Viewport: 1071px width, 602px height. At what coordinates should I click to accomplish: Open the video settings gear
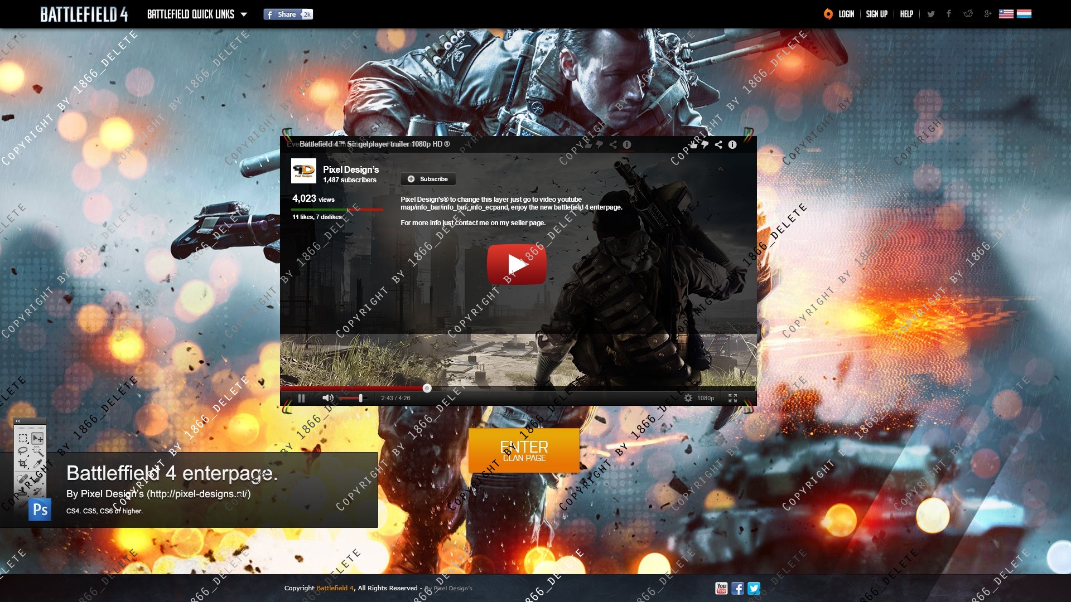point(688,398)
